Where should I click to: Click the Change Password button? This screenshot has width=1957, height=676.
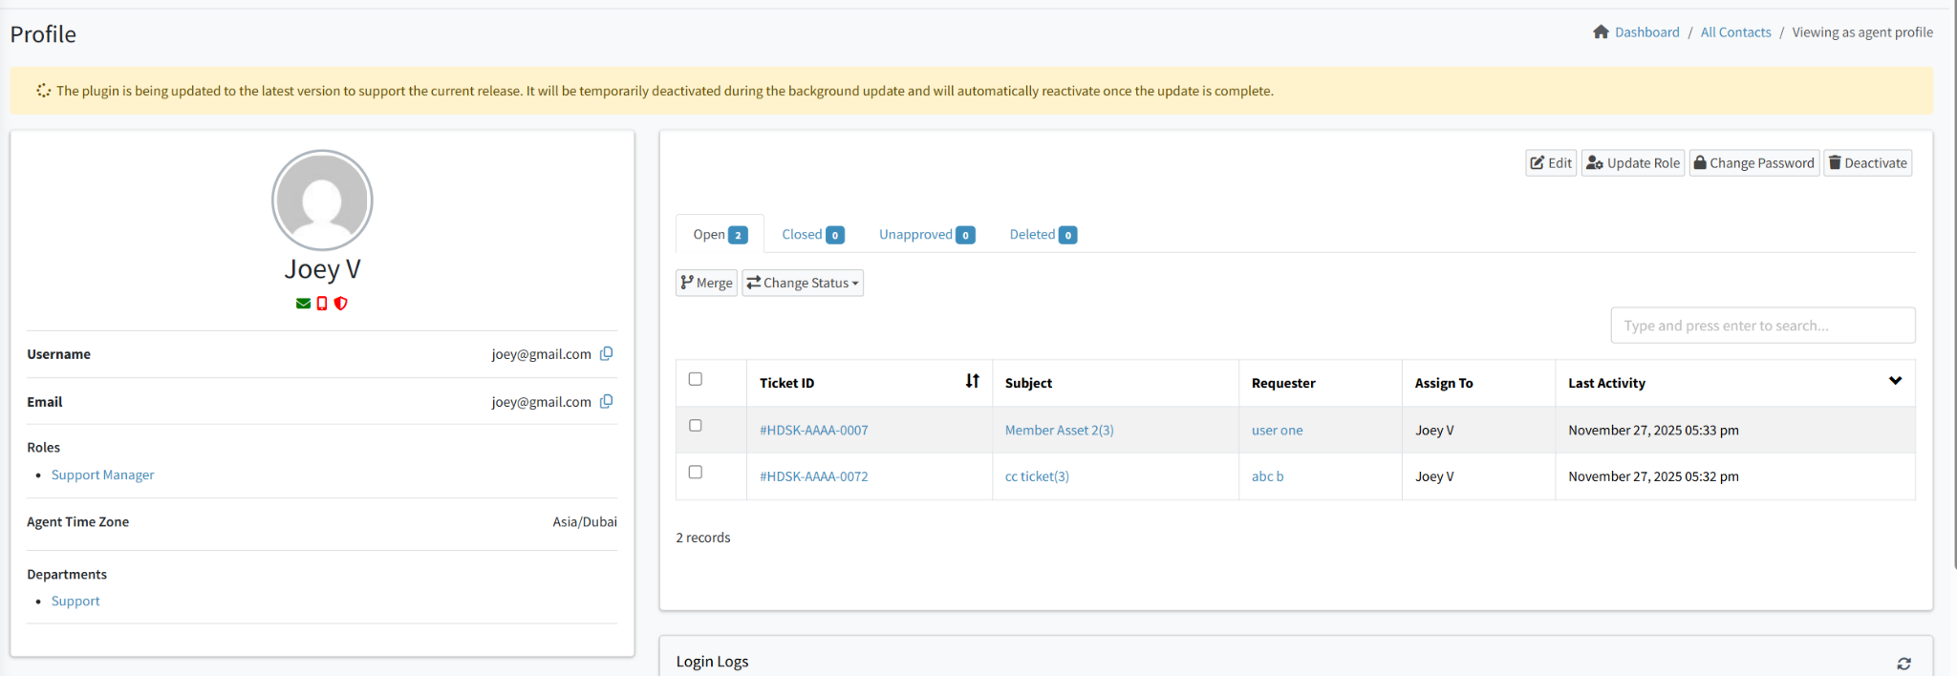point(1754,163)
